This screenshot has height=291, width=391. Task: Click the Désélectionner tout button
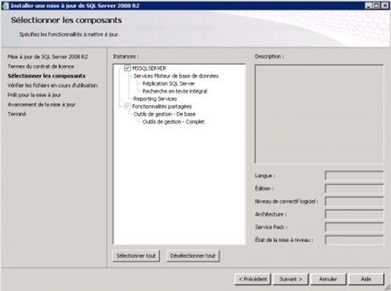[x=192, y=256]
